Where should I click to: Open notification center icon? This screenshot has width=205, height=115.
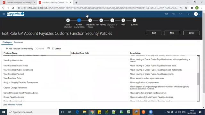tap(200, 112)
